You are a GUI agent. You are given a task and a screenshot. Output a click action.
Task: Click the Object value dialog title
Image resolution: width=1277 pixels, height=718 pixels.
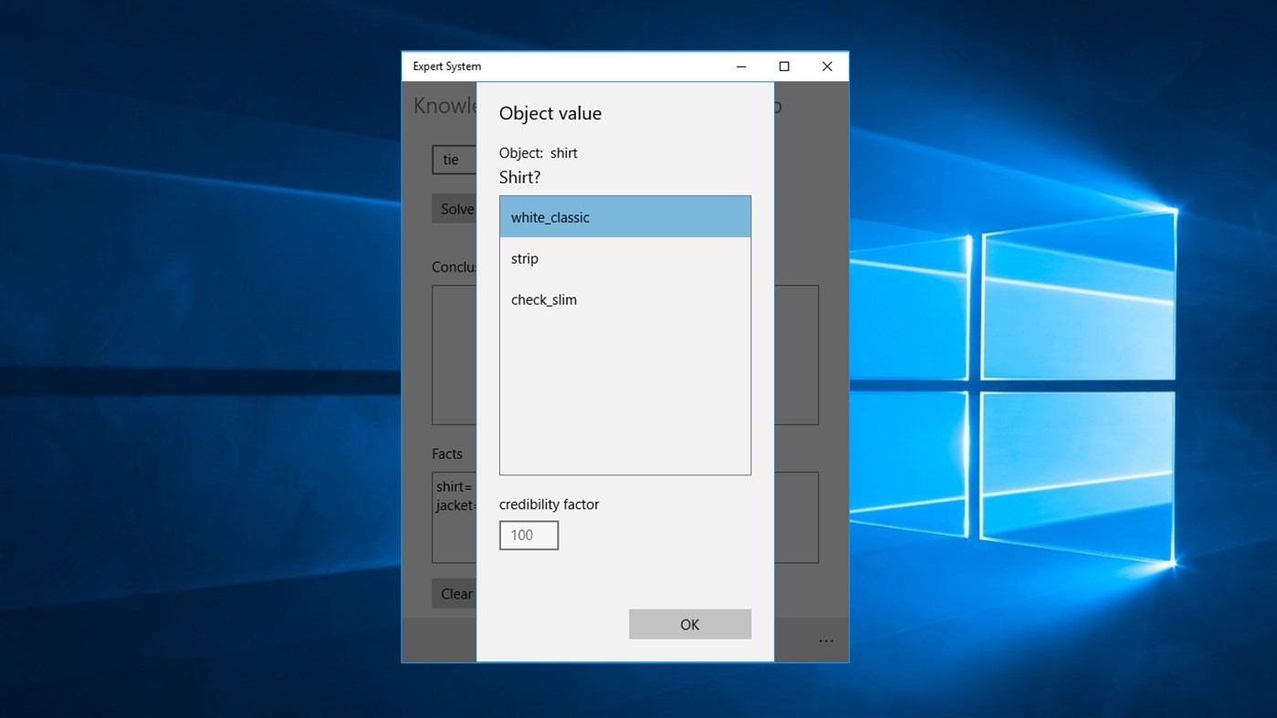(x=550, y=112)
